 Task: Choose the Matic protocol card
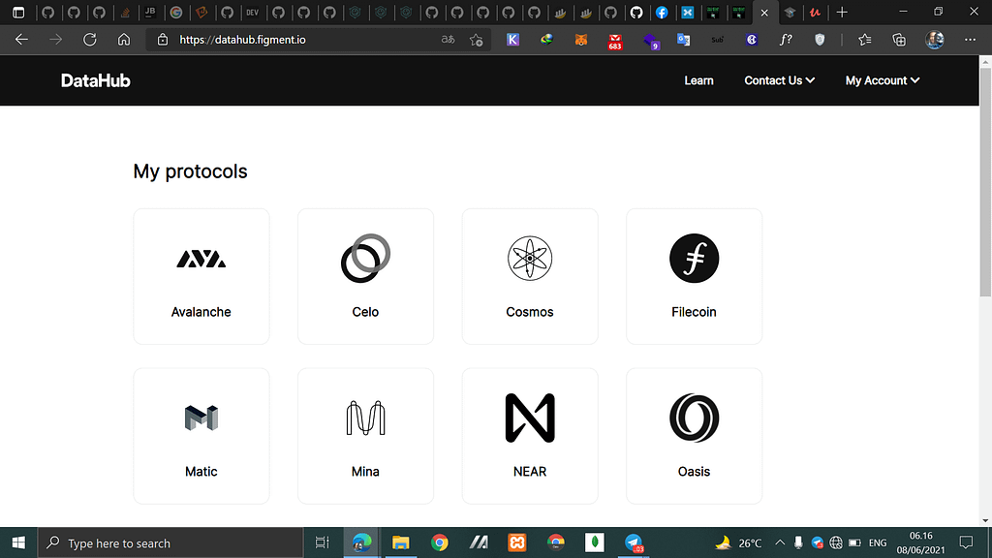[x=201, y=436]
